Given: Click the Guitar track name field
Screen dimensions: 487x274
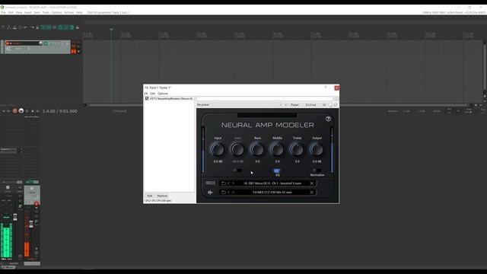Looking at the screenshot, I should 24,43.
